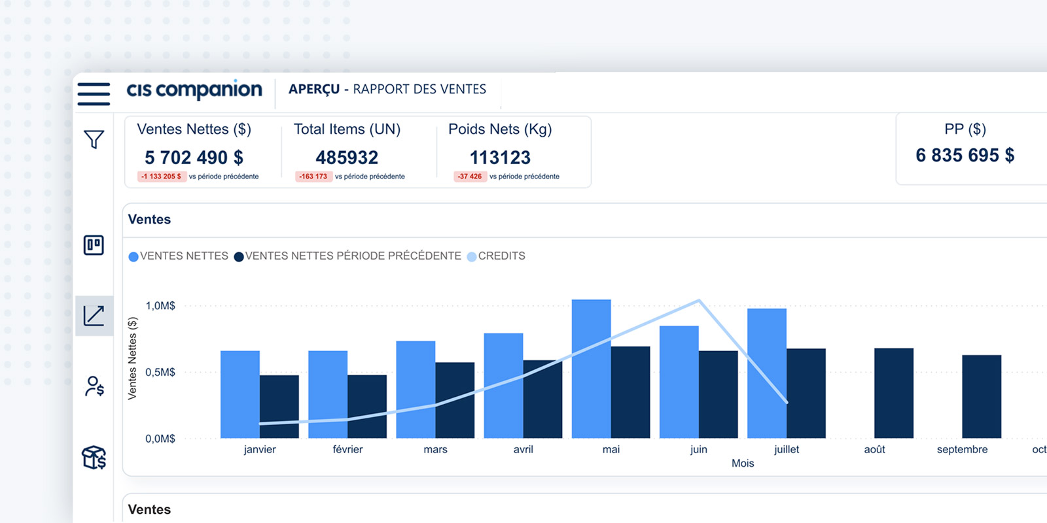This screenshot has width=1047, height=523.
Task: Open the product box pricing icon
Action: pyautogui.click(x=94, y=458)
